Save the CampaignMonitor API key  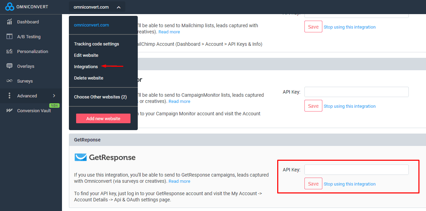click(313, 106)
